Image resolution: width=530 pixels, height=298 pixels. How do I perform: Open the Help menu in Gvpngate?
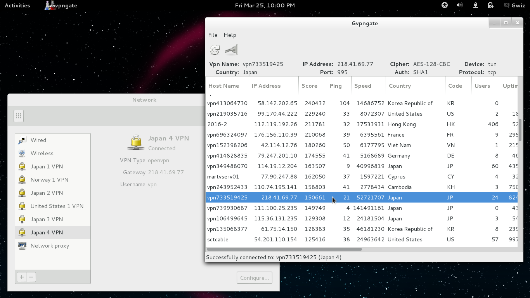coord(230,35)
